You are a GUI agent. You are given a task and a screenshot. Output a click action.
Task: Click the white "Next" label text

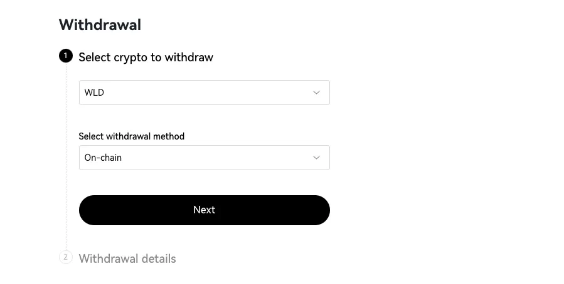204,210
